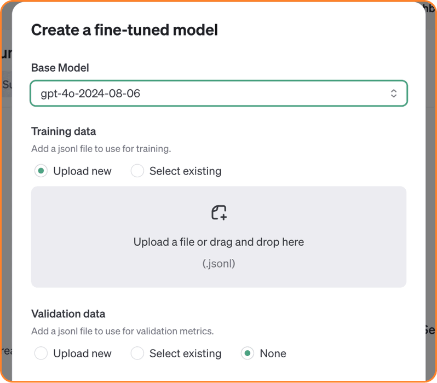This screenshot has height=383, width=437.
Task: Click the "Training data" section heading
Action: tap(64, 131)
